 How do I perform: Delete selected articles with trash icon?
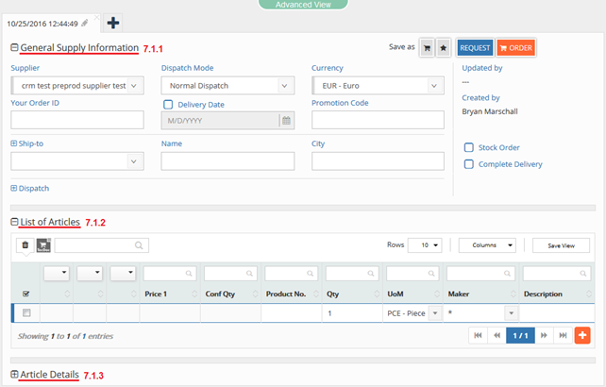25,244
